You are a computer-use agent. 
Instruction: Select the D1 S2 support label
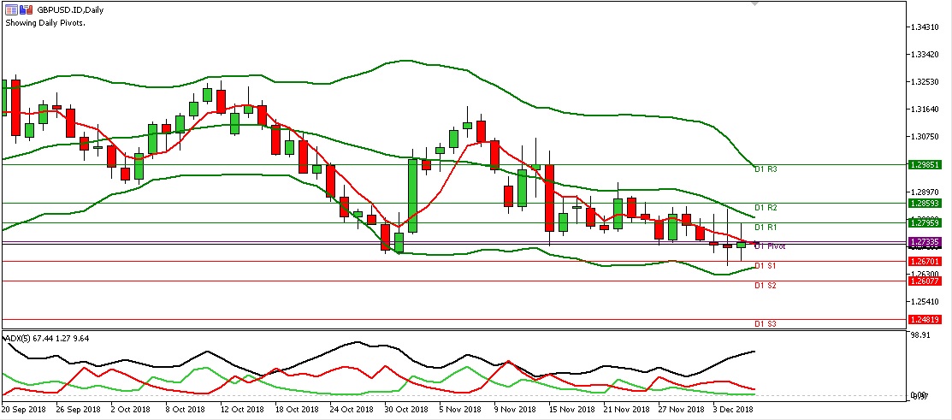[765, 285]
